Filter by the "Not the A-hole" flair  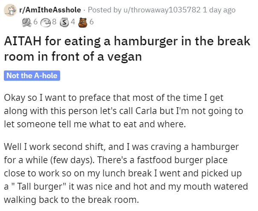32,76
